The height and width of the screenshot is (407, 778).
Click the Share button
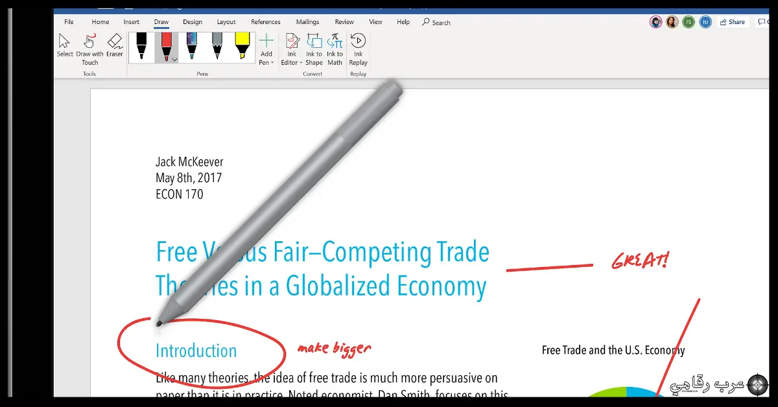(733, 22)
